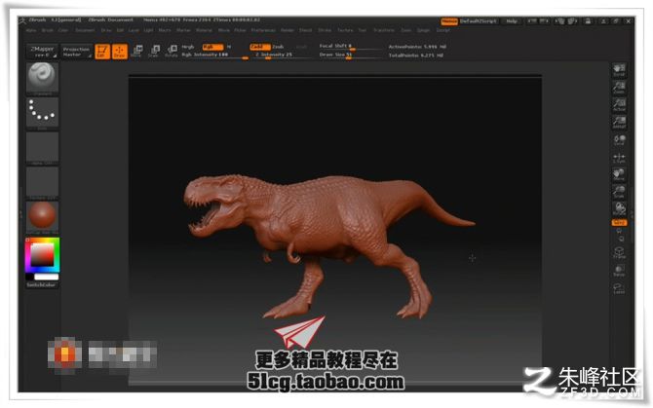Open the Render menu
Viewport: 653px width, 408px height.
click(288, 30)
